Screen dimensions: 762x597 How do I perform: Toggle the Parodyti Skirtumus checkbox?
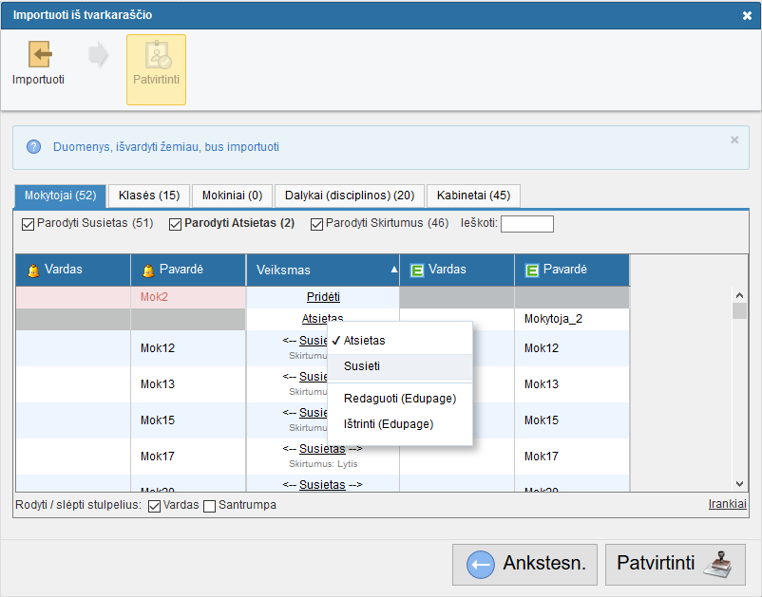[x=316, y=225]
